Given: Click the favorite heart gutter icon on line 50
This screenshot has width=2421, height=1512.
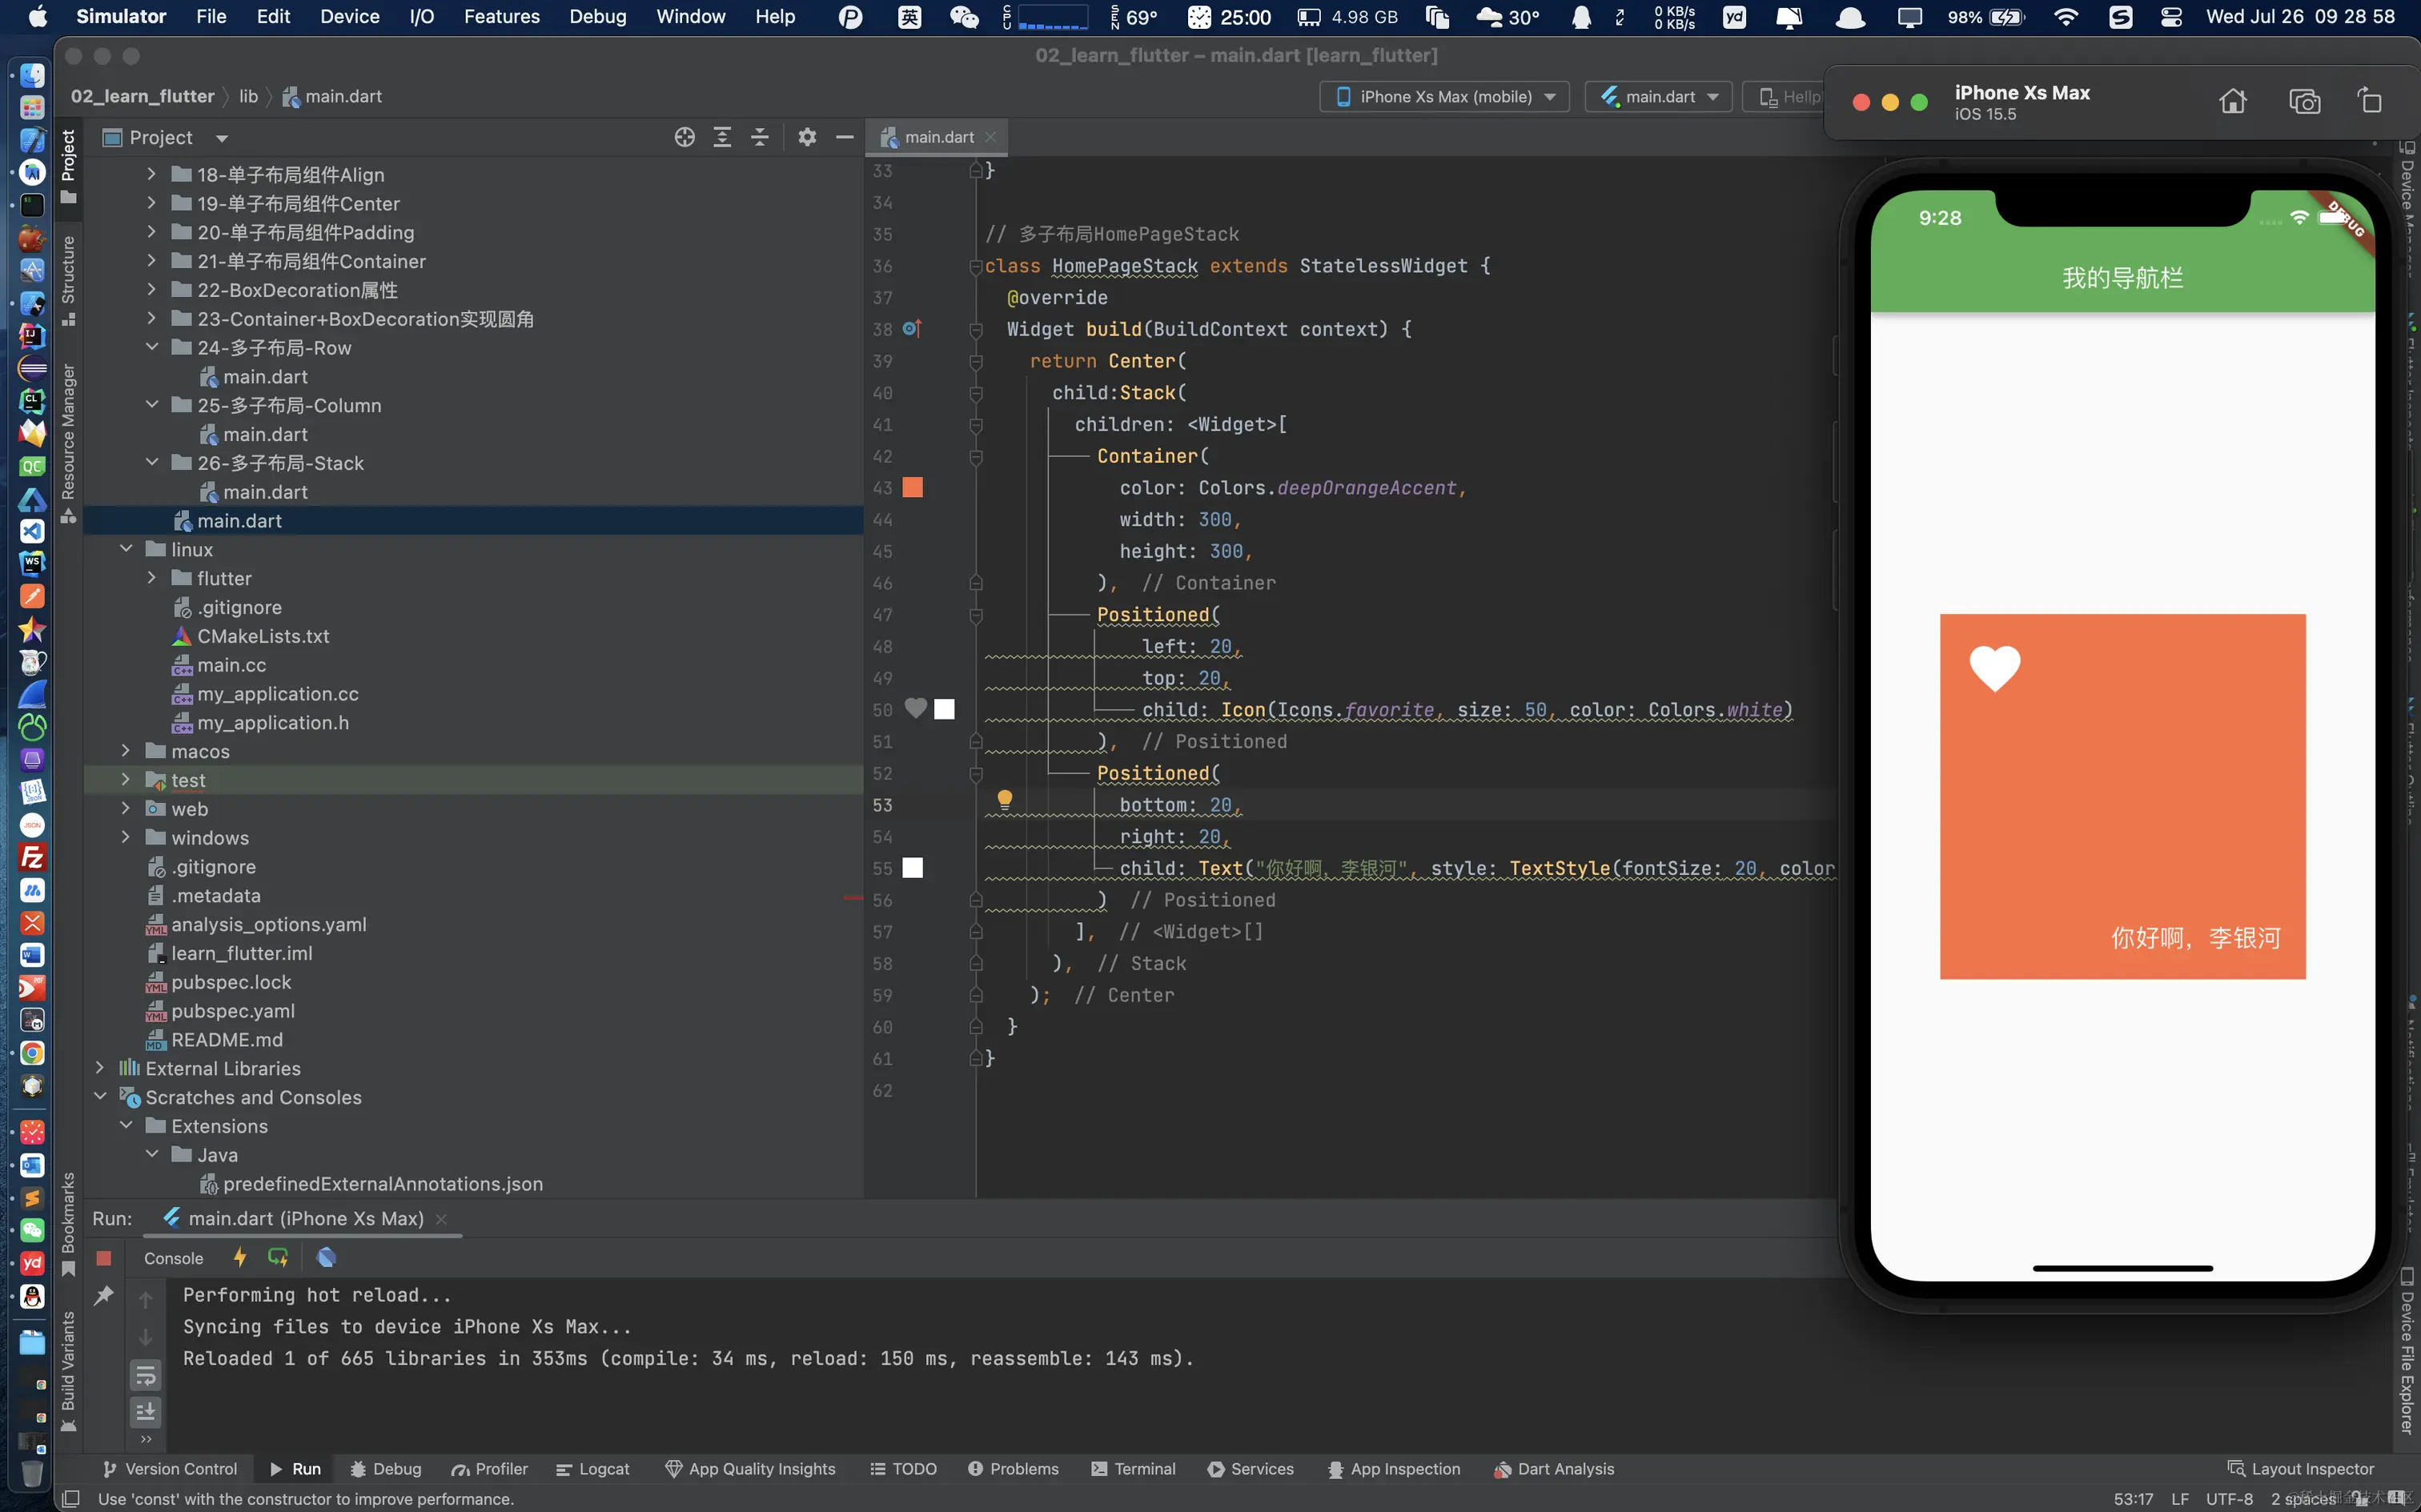Looking at the screenshot, I should [915, 709].
